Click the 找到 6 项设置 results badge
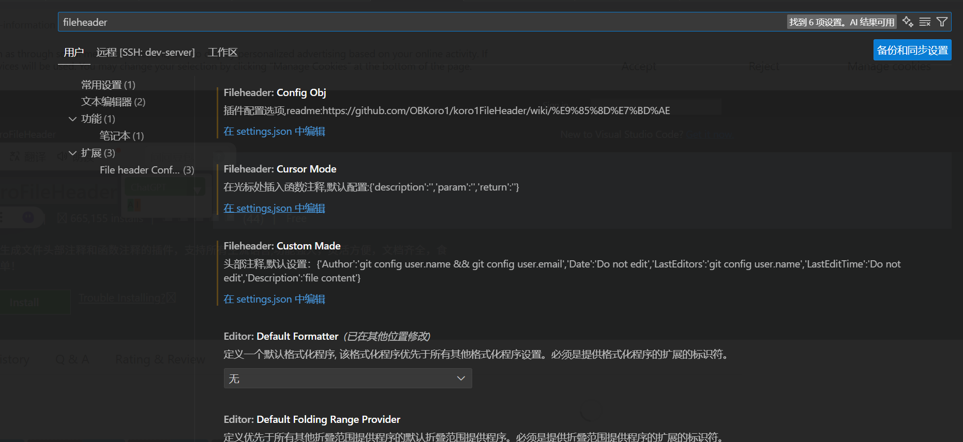This screenshot has width=963, height=442. [x=841, y=22]
